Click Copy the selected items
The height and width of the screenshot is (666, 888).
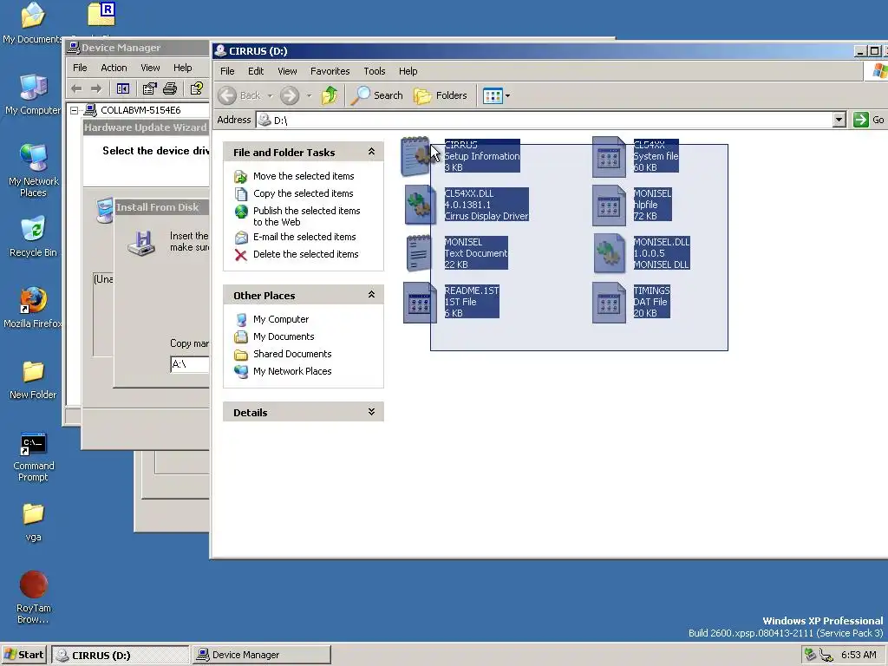[x=303, y=193]
